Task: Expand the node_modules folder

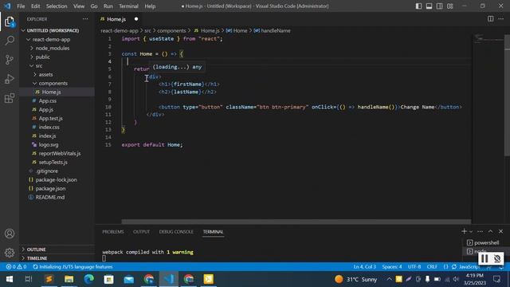Action: [x=53, y=48]
